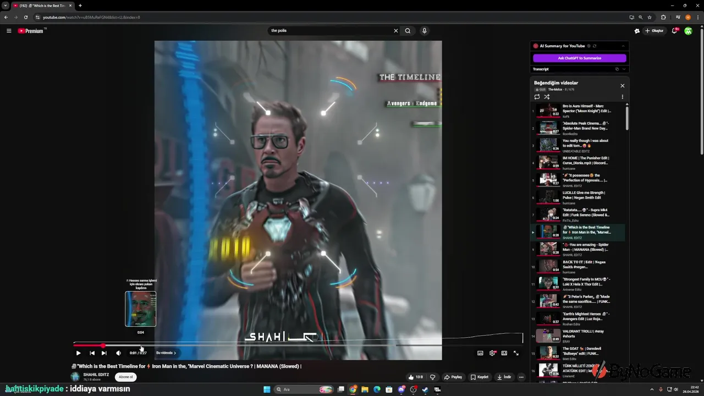Open 'IM HOME | The Punisher Edit' item
This screenshot has width=704, height=396.
point(577,163)
